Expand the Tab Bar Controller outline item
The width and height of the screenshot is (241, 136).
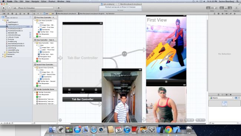pos(35,92)
